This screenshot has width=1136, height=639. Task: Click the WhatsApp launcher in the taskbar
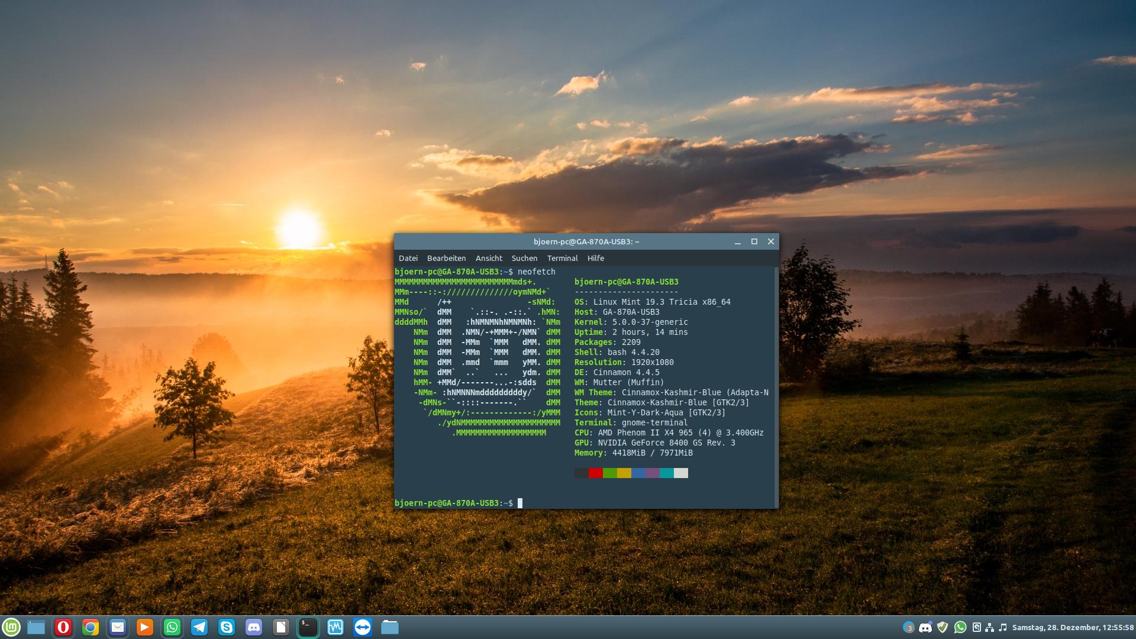[x=172, y=627]
